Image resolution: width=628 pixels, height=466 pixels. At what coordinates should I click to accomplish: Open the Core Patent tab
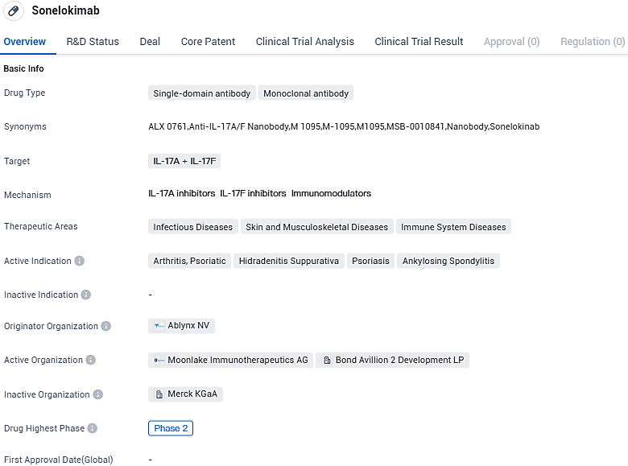[x=208, y=42]
